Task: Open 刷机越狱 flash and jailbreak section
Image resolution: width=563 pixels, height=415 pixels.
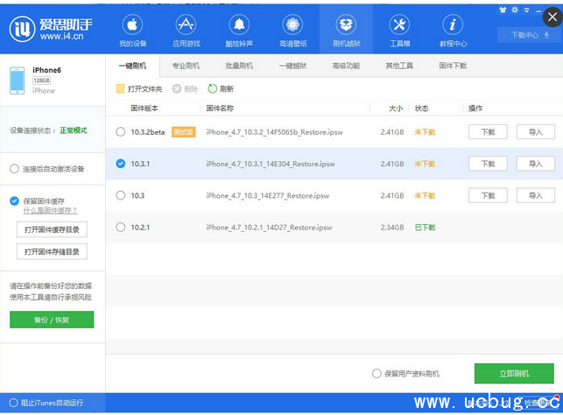Action: pos(346,31)
